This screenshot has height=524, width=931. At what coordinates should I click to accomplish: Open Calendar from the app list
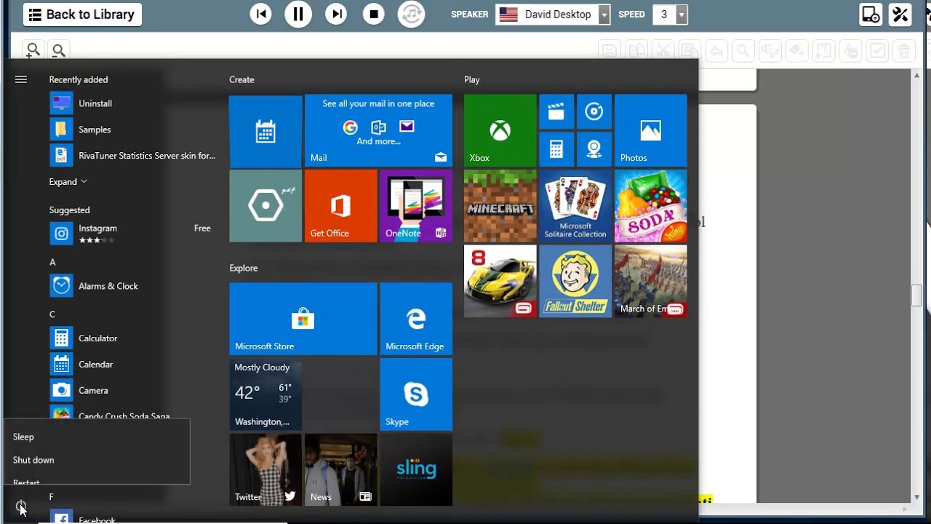coord(133,365)
